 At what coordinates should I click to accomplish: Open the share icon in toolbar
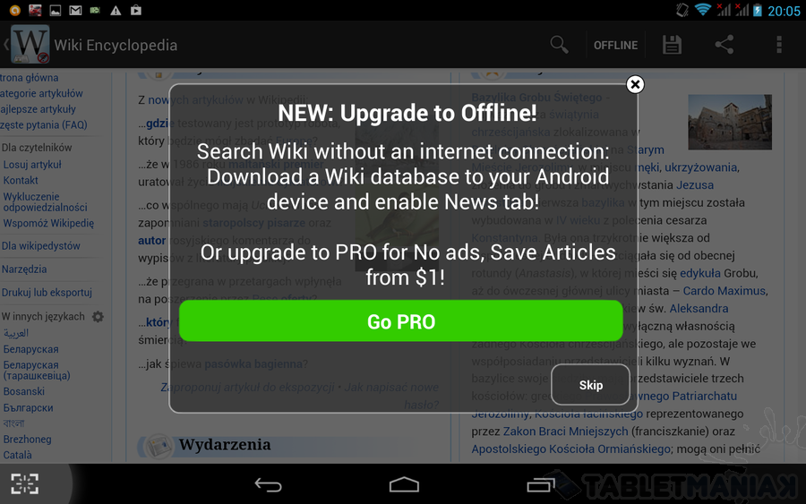coord(725,45)
